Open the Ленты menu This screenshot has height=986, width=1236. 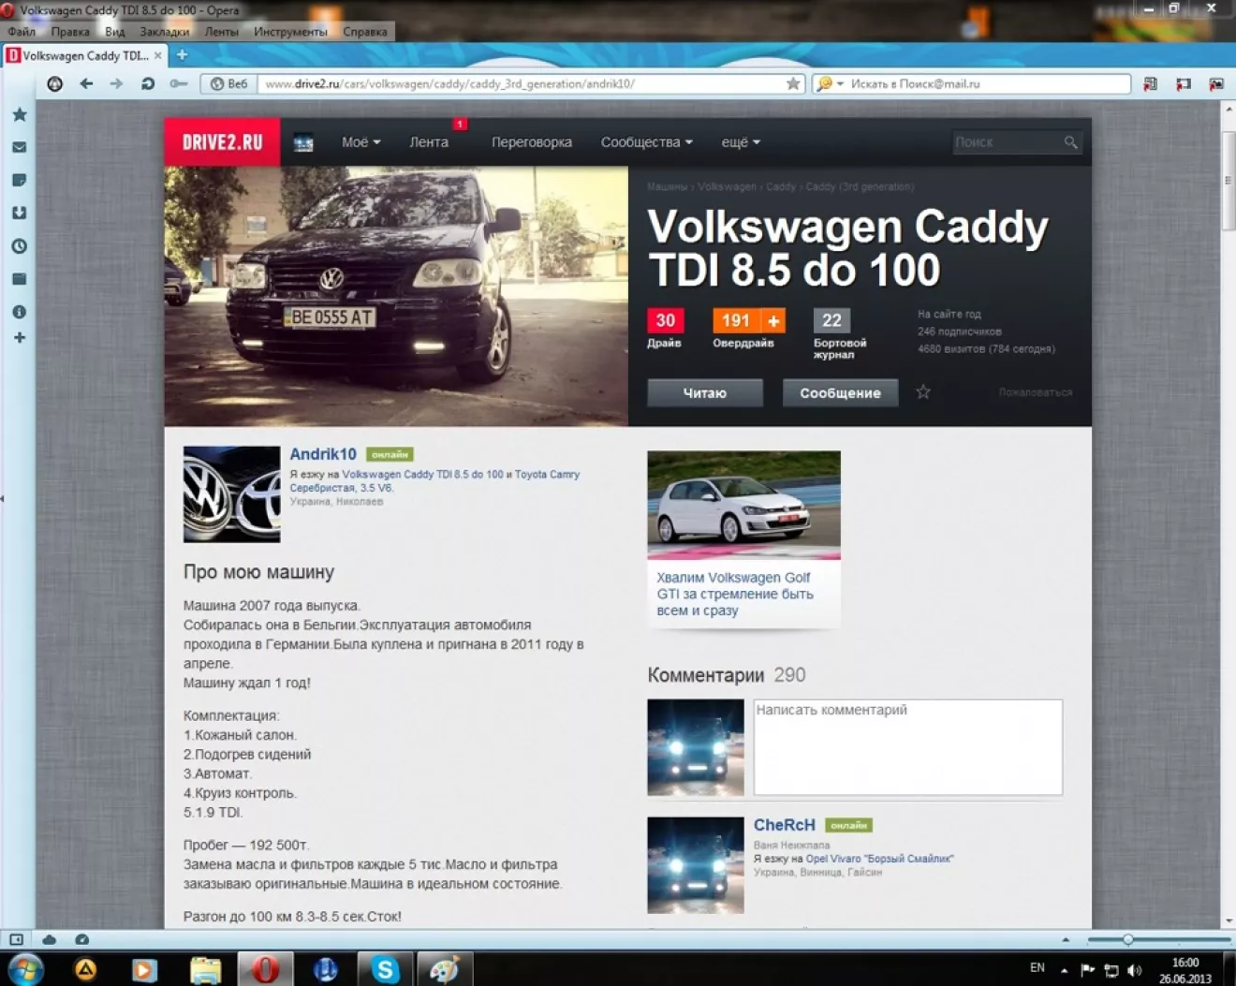coord(222,31)
